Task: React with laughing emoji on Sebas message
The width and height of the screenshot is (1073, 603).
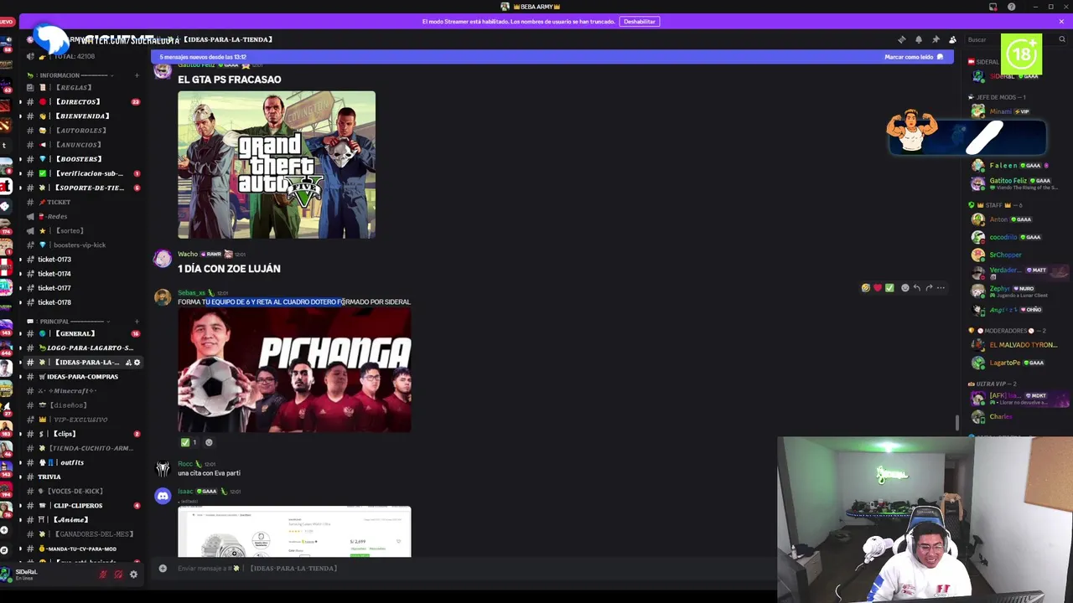Action: [x=866, y=288]
